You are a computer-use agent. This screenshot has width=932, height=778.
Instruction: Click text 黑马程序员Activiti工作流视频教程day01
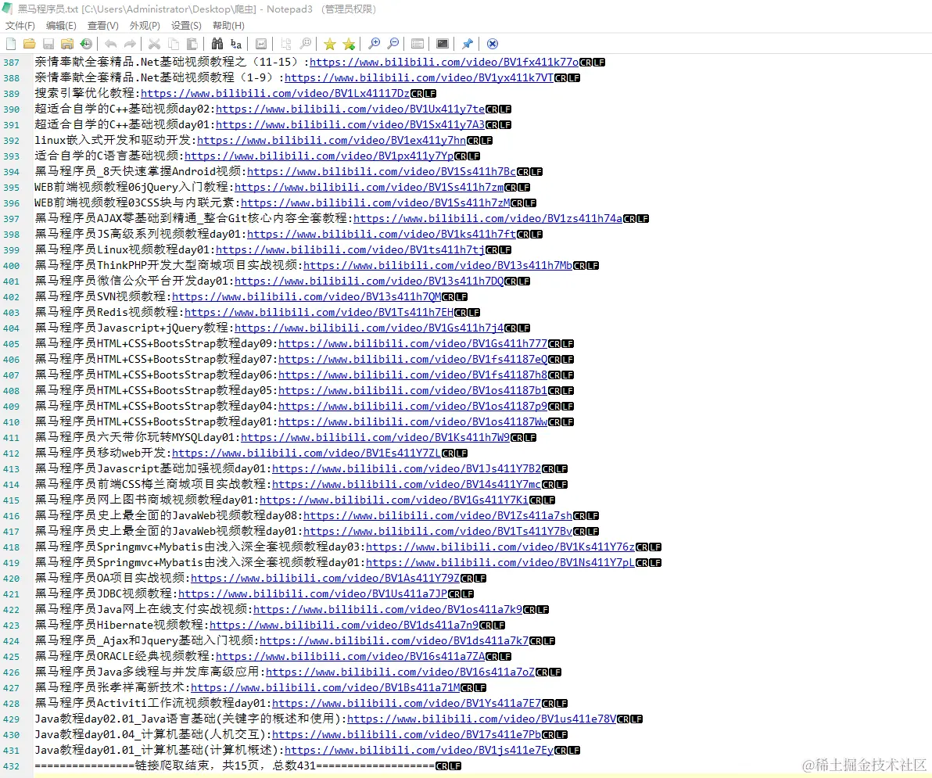150,703
